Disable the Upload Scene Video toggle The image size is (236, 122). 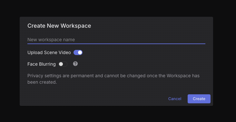[78, 52]
